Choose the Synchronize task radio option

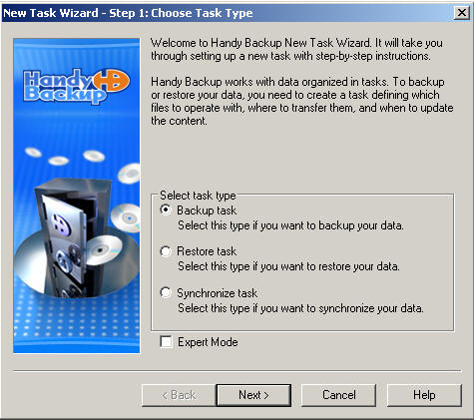pos(166,292)
